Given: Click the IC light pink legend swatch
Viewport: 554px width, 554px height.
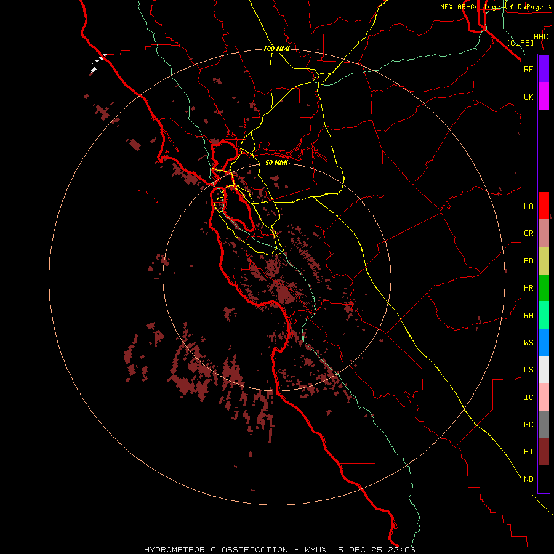Looking at the screenshot, I should (x=544, y=397).
